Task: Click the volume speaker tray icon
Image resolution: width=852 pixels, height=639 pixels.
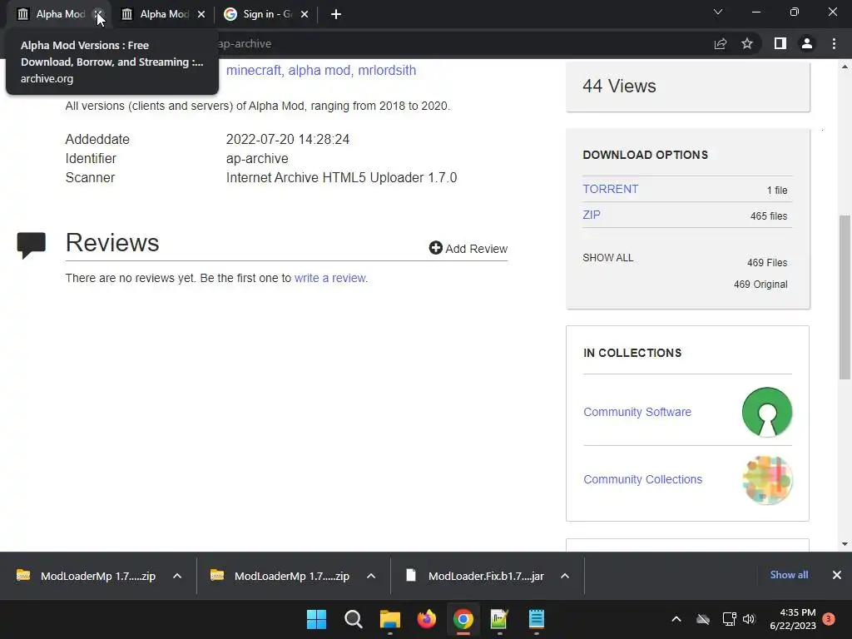Action: pos(749,619)
